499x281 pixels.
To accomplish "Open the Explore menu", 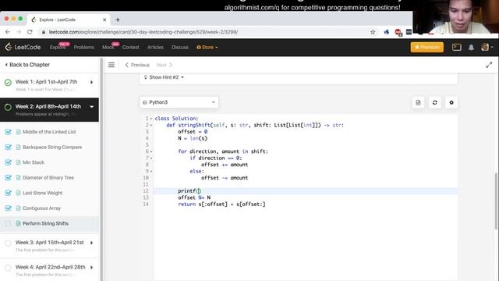I will pyautogui.click(x=58, y=47).
